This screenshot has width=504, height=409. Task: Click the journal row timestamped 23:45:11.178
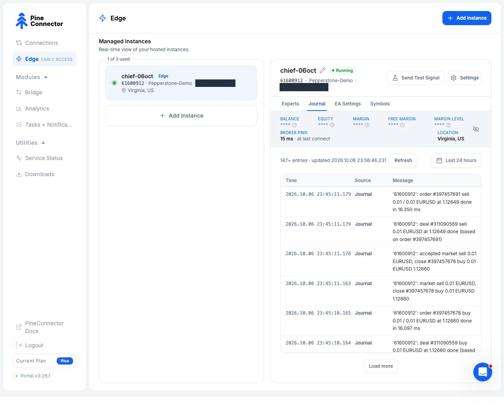coord(381,262)
